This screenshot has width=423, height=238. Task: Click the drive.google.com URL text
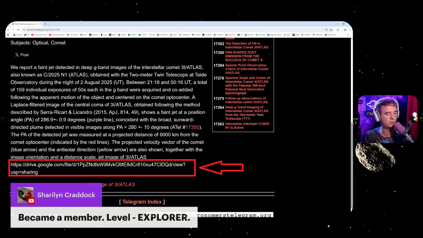[98, 168]
